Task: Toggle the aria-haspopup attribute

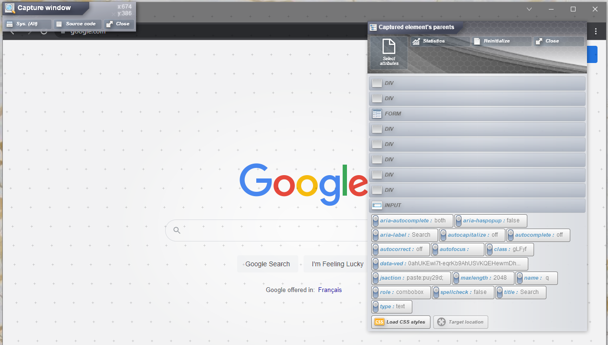Action: [x=491, y=221]
